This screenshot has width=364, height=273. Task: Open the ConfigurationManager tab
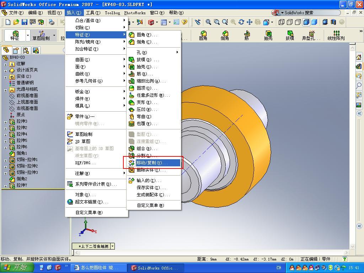(26, 50)
